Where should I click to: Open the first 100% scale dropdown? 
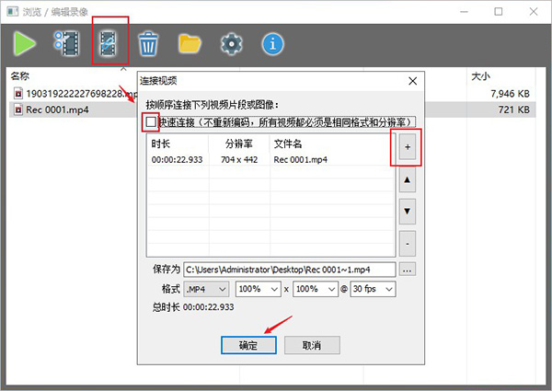(x=258, y=289)
